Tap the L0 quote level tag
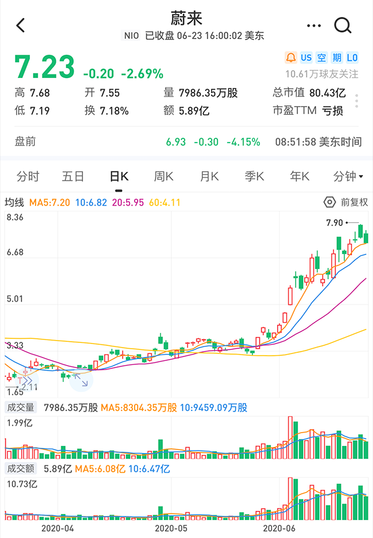The image size is (373, 538). [352, 58]
